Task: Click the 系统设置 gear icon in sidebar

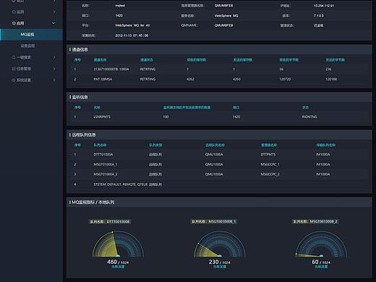Action: [14, 80]
